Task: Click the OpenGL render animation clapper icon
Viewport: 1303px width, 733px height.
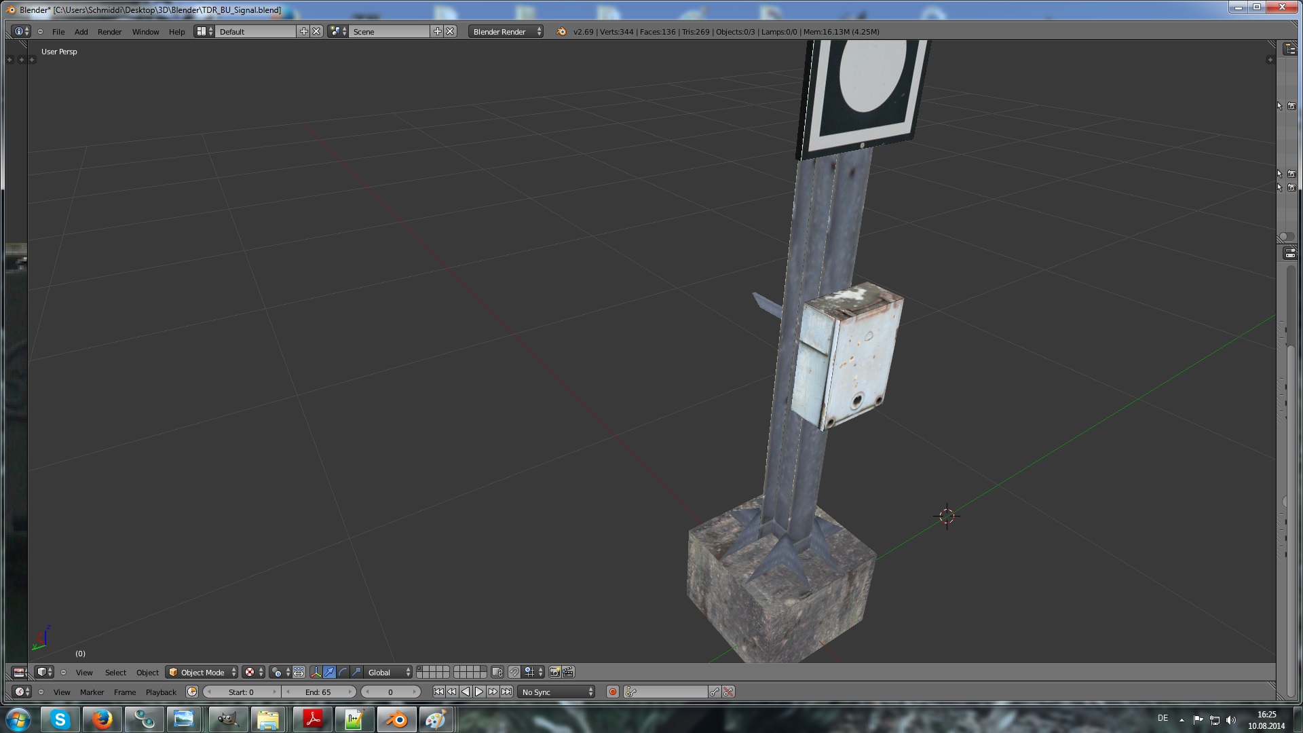Action: coord(568,672)
